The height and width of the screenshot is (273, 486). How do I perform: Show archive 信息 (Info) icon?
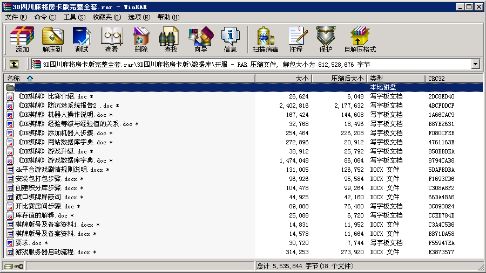(230, 40)
